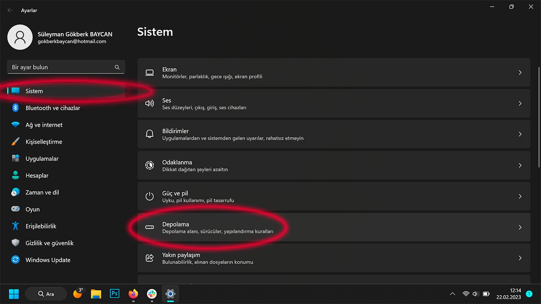Click the Uygulamalar apps icon
Screen dimensions: 541x304
pyautogui.click(x=16, y=158)
